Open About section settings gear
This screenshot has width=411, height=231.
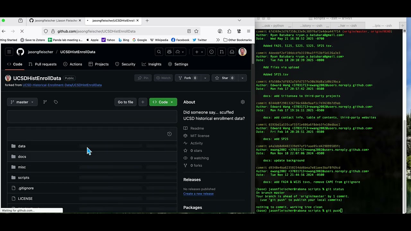click(243, 102)
